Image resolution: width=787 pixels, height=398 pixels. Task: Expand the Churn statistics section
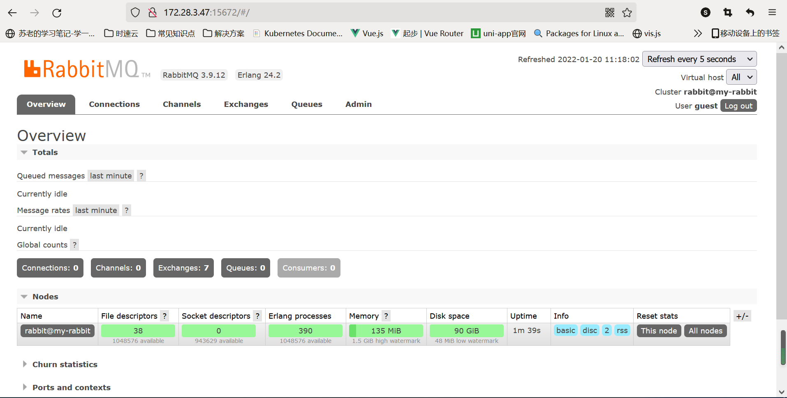coord(65,364)
